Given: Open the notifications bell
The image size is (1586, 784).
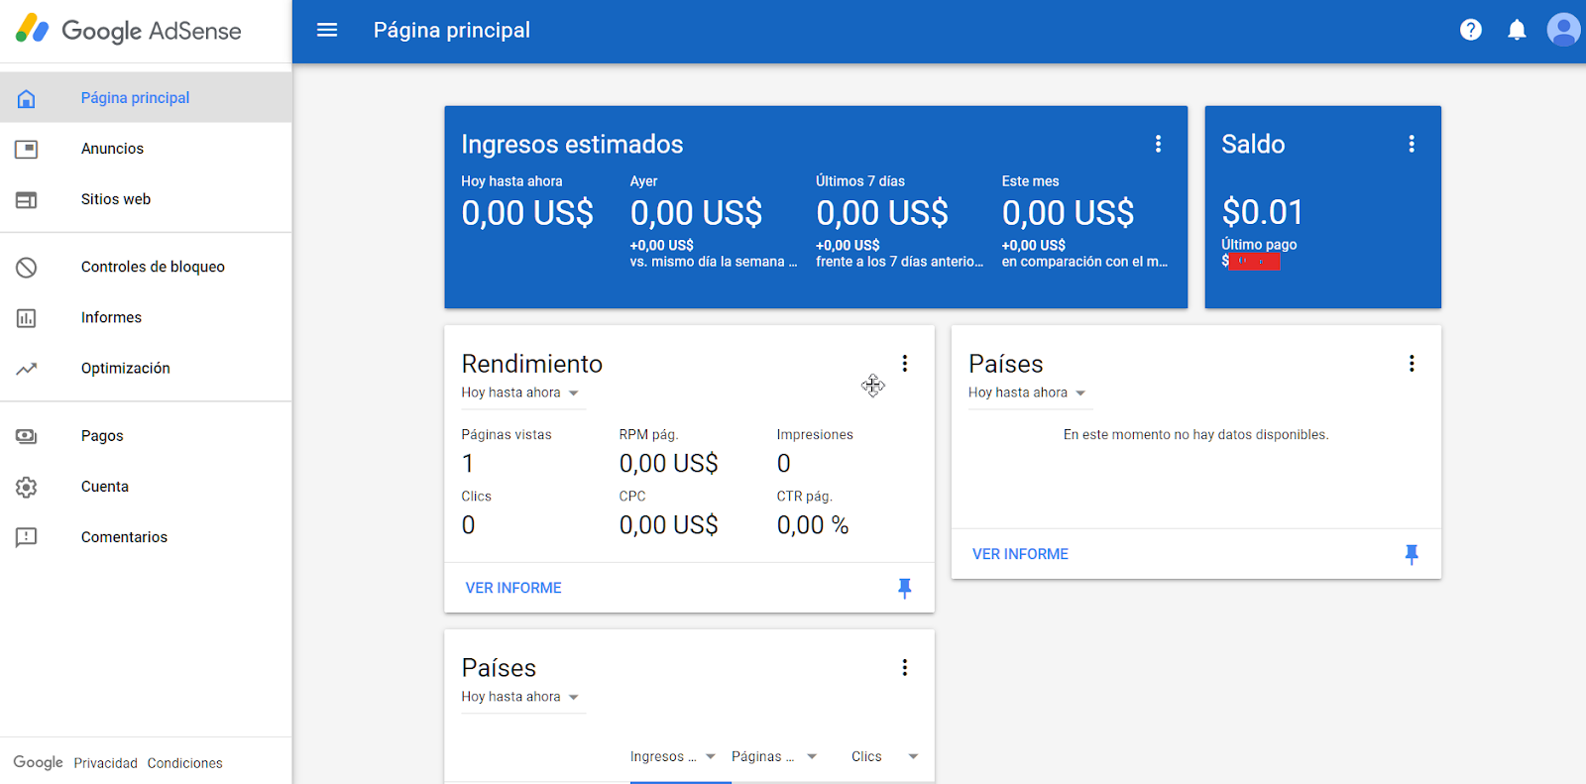Looking at the screenshot, I should [x=1517, y=30].
